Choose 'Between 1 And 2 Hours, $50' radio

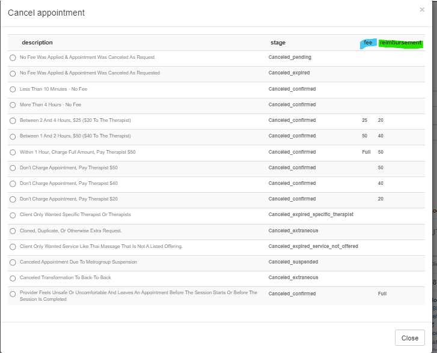point(13,136)
